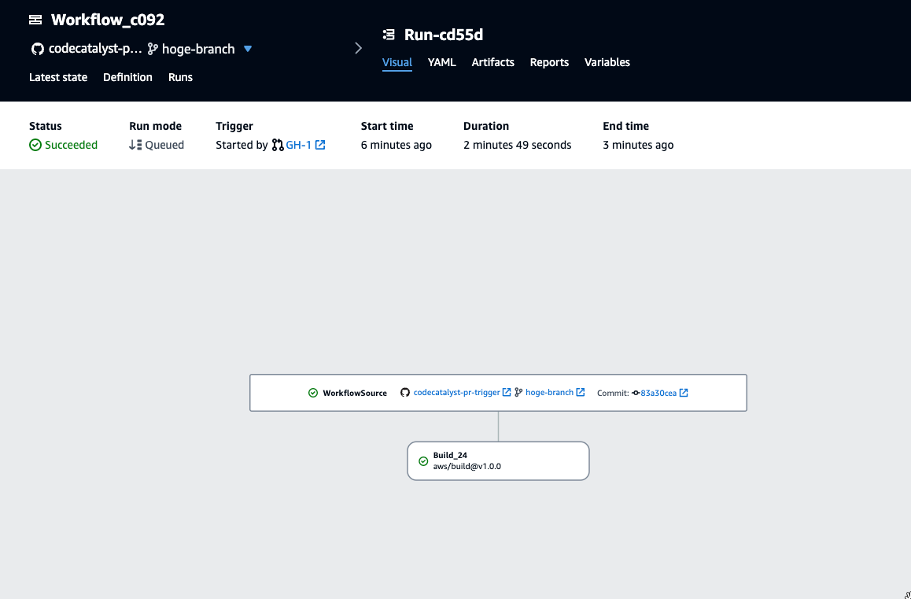Click the '2 minutes 49 seconds' duration value
911x599 pixels.
[518, 145]
